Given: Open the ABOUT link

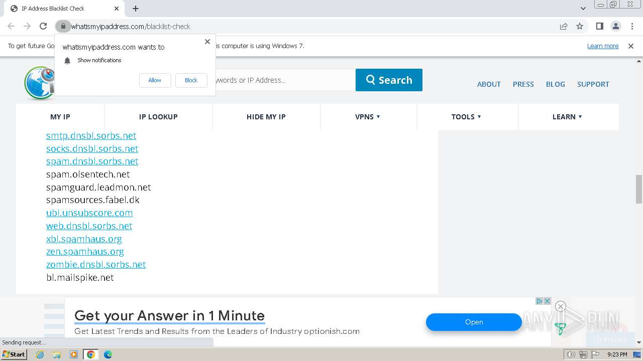Looking at the screenshot, I should coord(489,84).
